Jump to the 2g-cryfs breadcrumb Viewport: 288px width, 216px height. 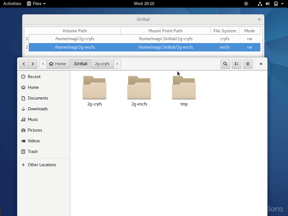point(102,64)
